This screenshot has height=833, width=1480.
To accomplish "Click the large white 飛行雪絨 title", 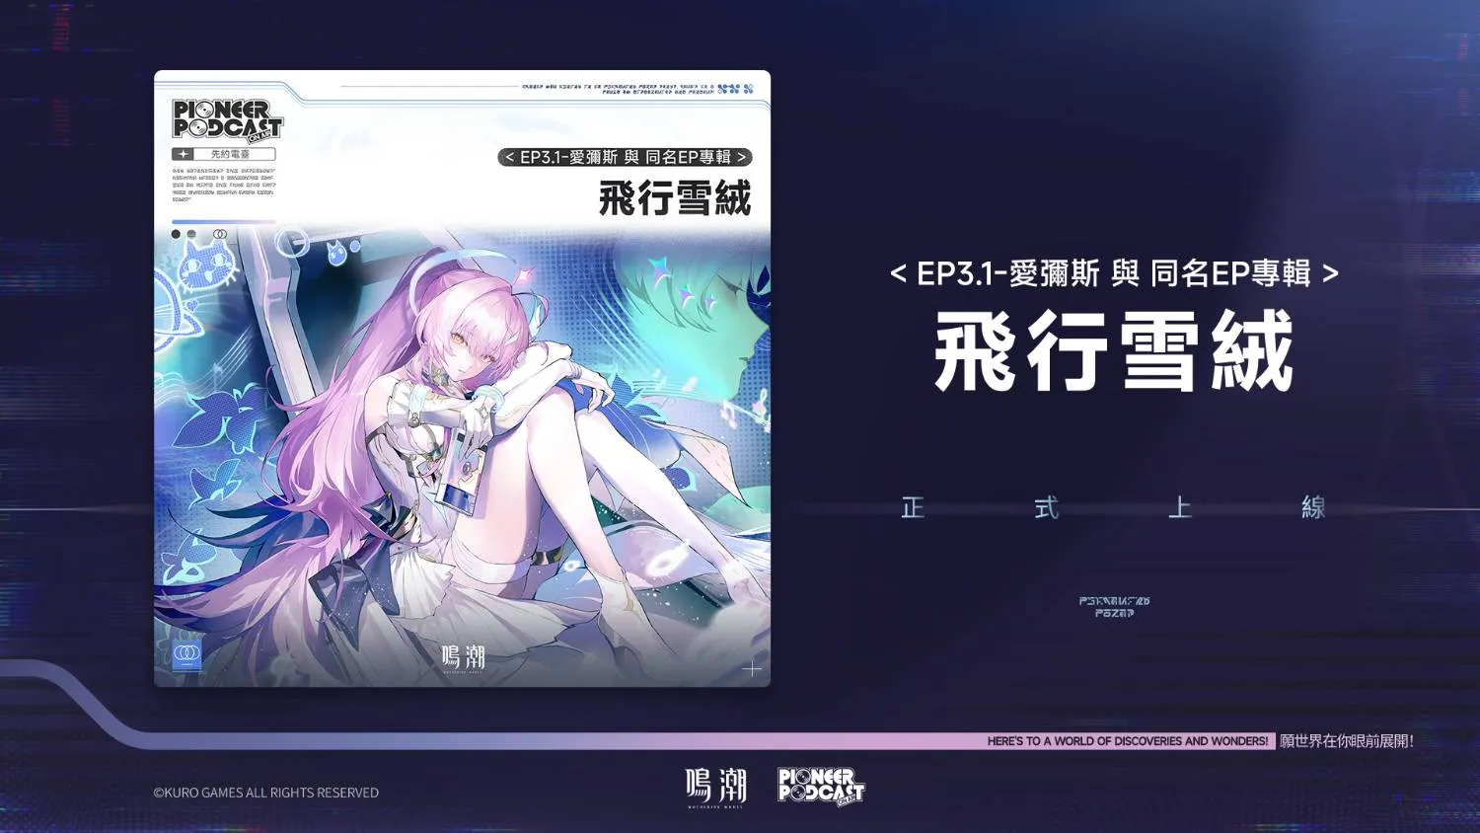I will pyautogui.click(x=1113, y=351).
